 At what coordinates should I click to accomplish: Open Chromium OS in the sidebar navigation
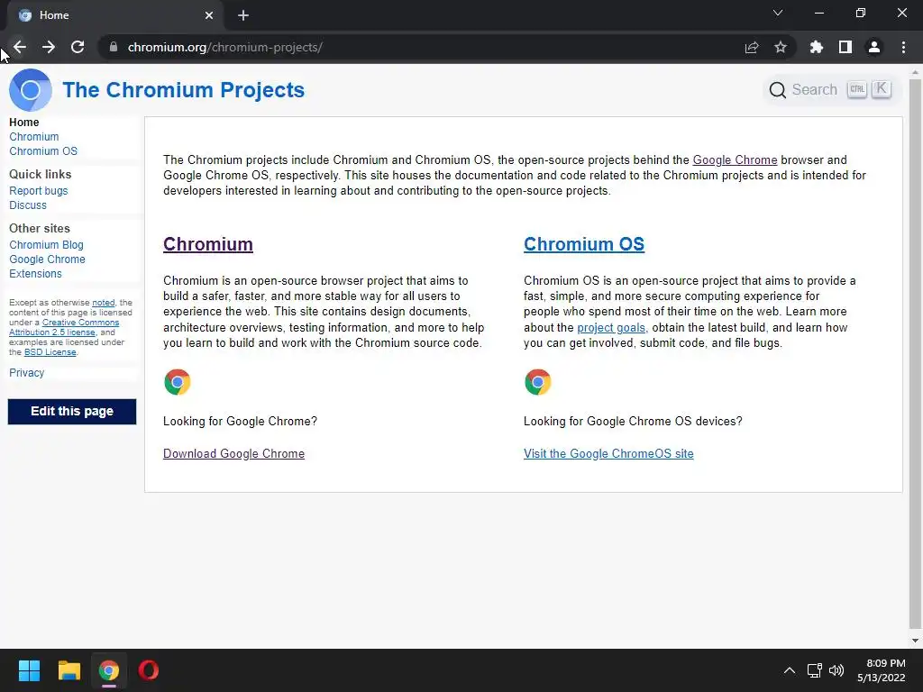click(43, 151)
